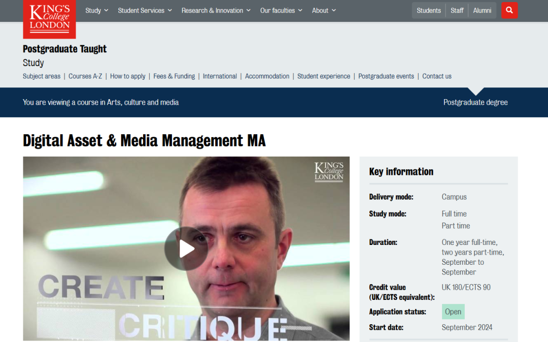Go to the Students portal
Viewport: 548px width, 342px height.
tap(428, 11)
